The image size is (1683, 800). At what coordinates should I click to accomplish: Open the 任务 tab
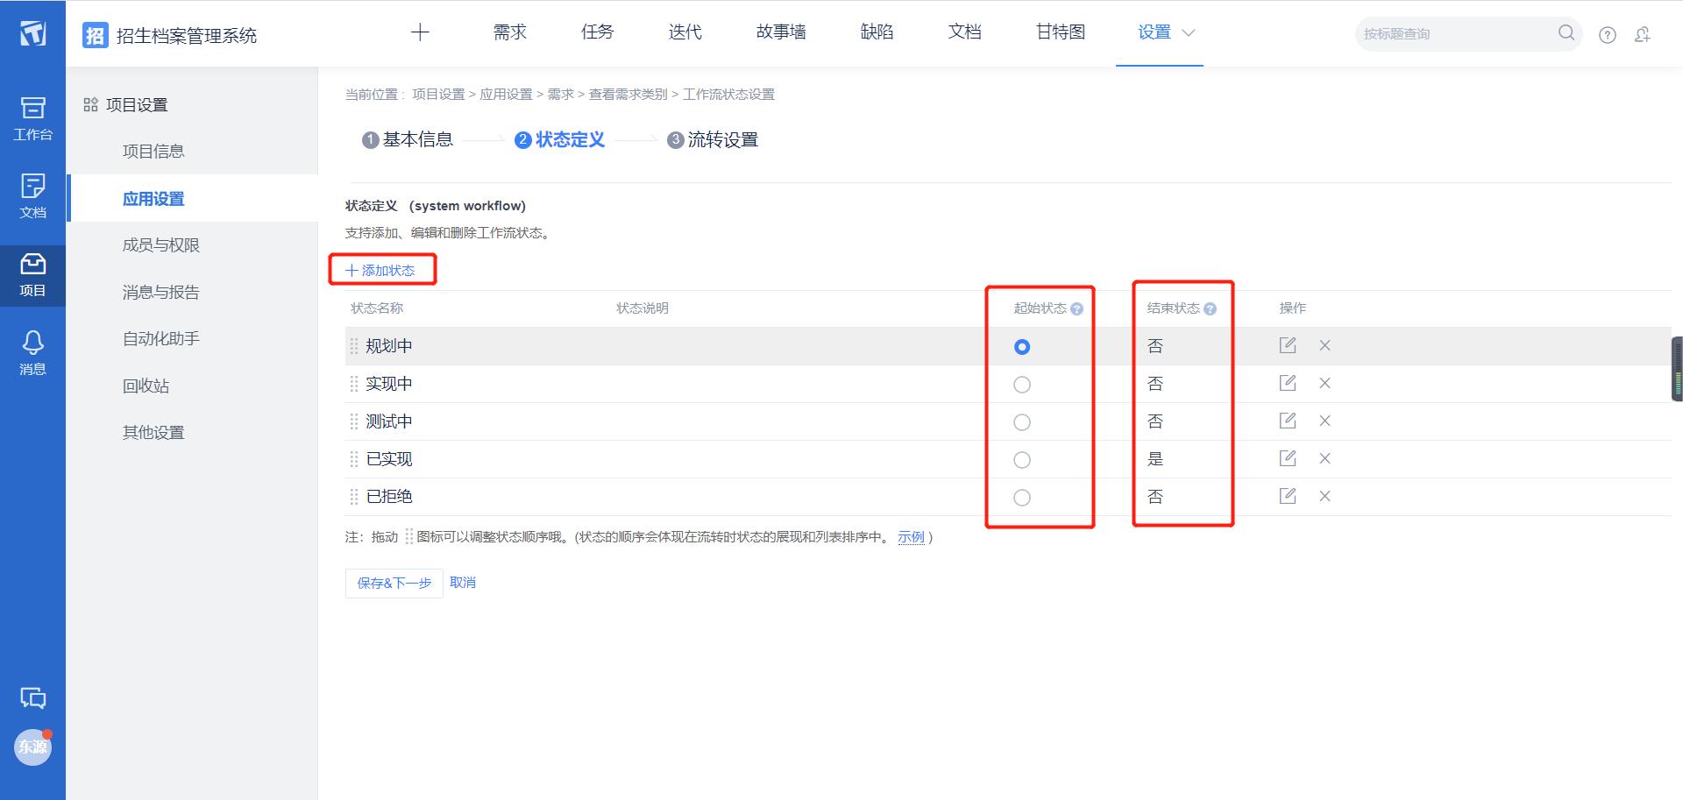coord(598,32)
